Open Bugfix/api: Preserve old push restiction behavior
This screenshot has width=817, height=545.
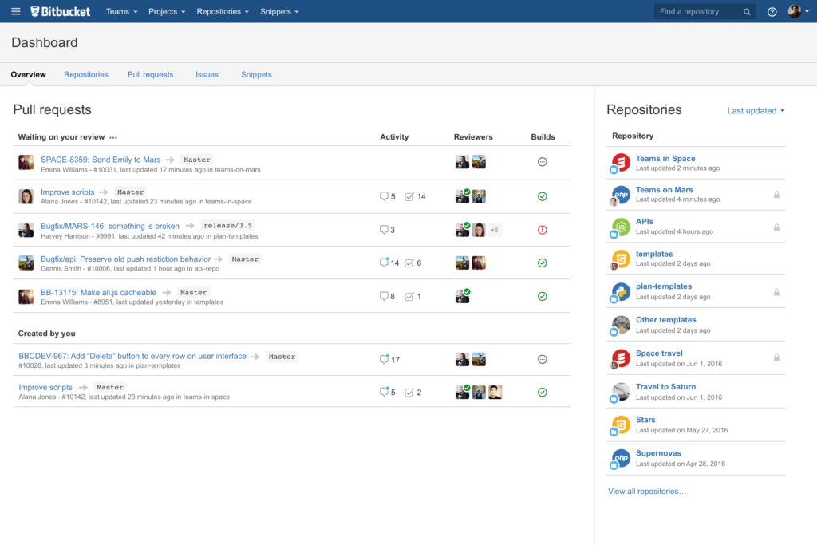pyautogui.click(x=125, y=259)
